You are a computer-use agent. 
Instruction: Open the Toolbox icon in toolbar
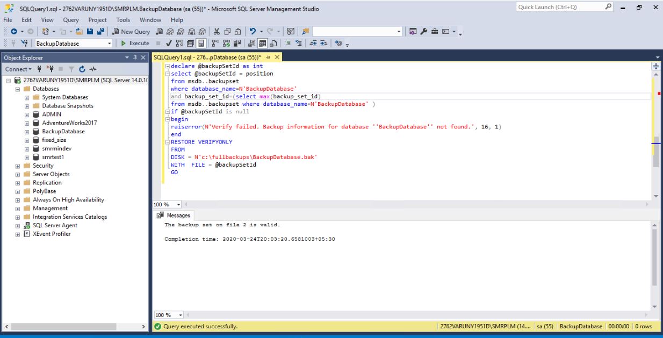[434, 32]
